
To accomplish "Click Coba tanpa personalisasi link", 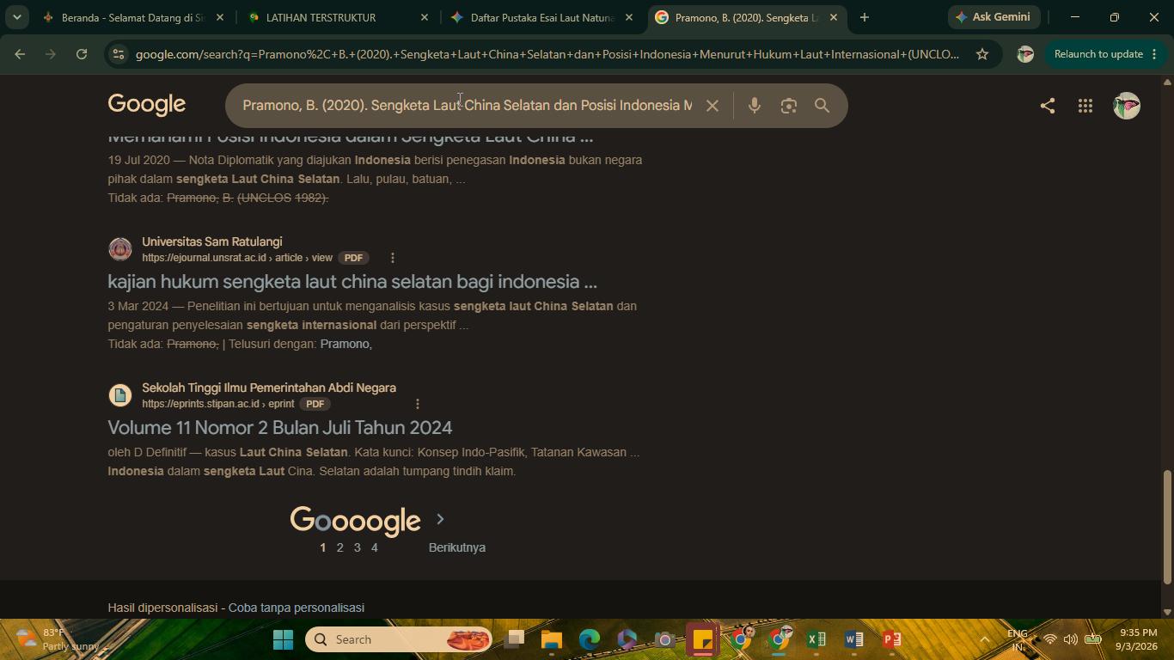I will 297,608.
